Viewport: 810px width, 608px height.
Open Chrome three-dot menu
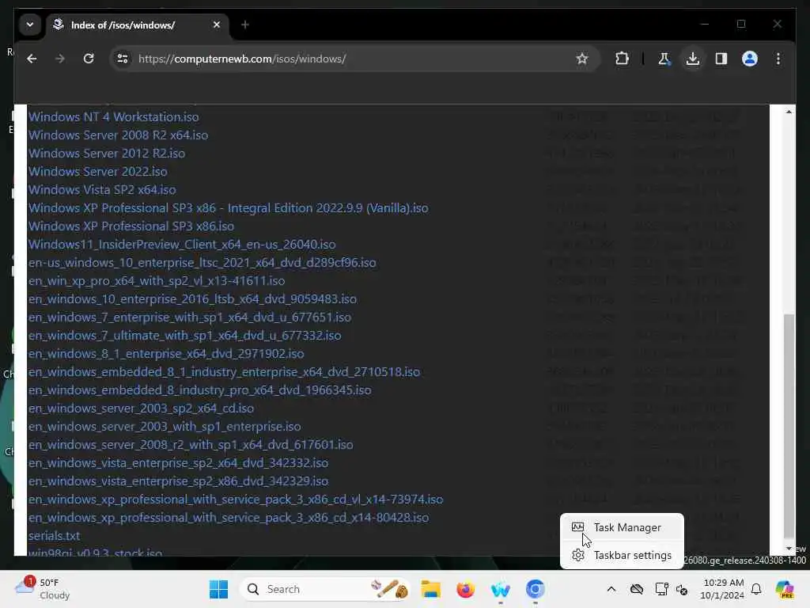(778, 59)
